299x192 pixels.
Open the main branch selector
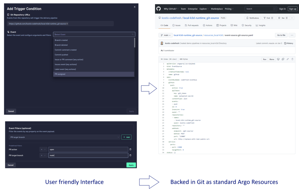click(x=165, y=35)
